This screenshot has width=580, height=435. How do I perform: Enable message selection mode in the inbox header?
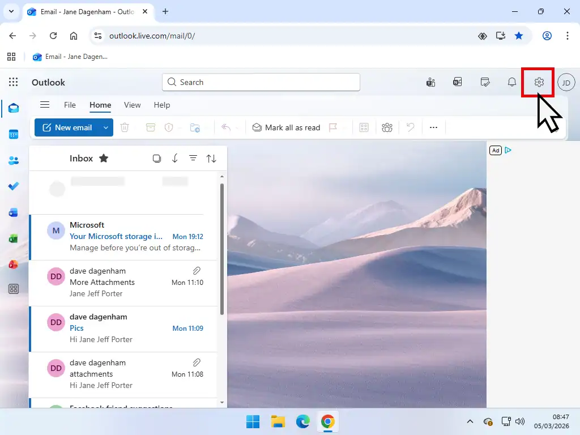[157, 158]
